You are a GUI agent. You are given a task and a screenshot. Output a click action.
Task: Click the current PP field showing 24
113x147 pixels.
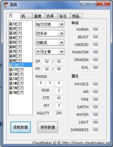click(x=47, y=69)
